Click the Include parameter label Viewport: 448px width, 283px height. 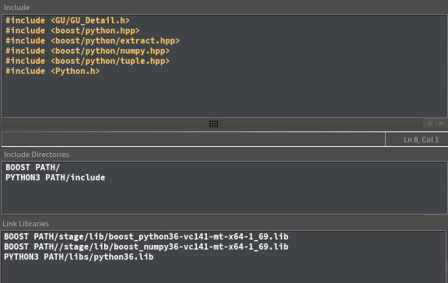[16, 8]
